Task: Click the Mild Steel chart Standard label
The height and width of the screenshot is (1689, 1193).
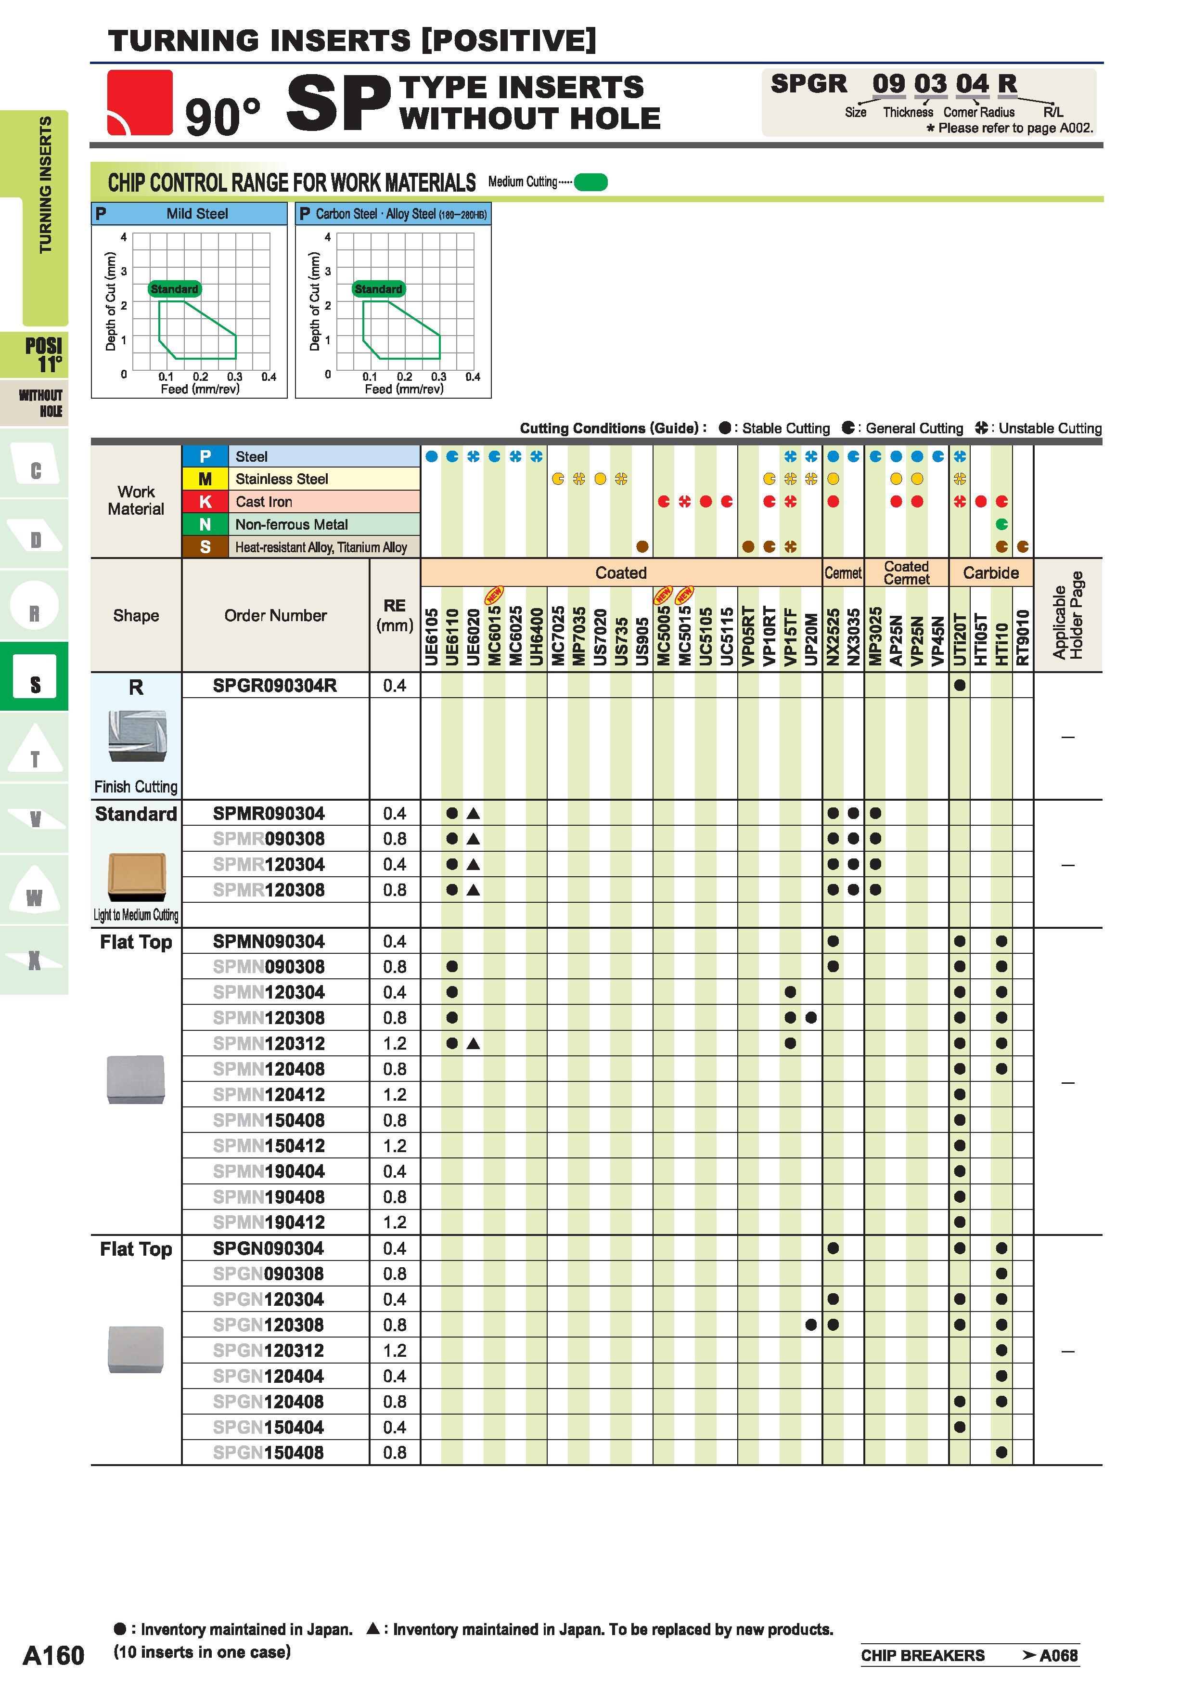Action: tap(174, 289)
